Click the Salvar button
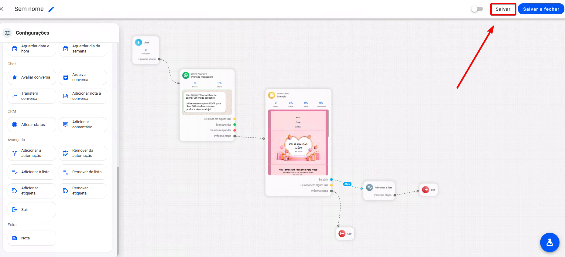The height and width of the screenshot is (257, 565). coord(503,9)
